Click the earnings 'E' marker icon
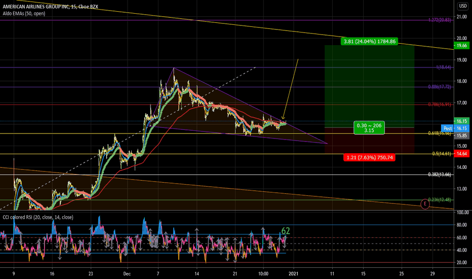Image resolution: width=472 pixels, height=279 pixels. [425, 204]
